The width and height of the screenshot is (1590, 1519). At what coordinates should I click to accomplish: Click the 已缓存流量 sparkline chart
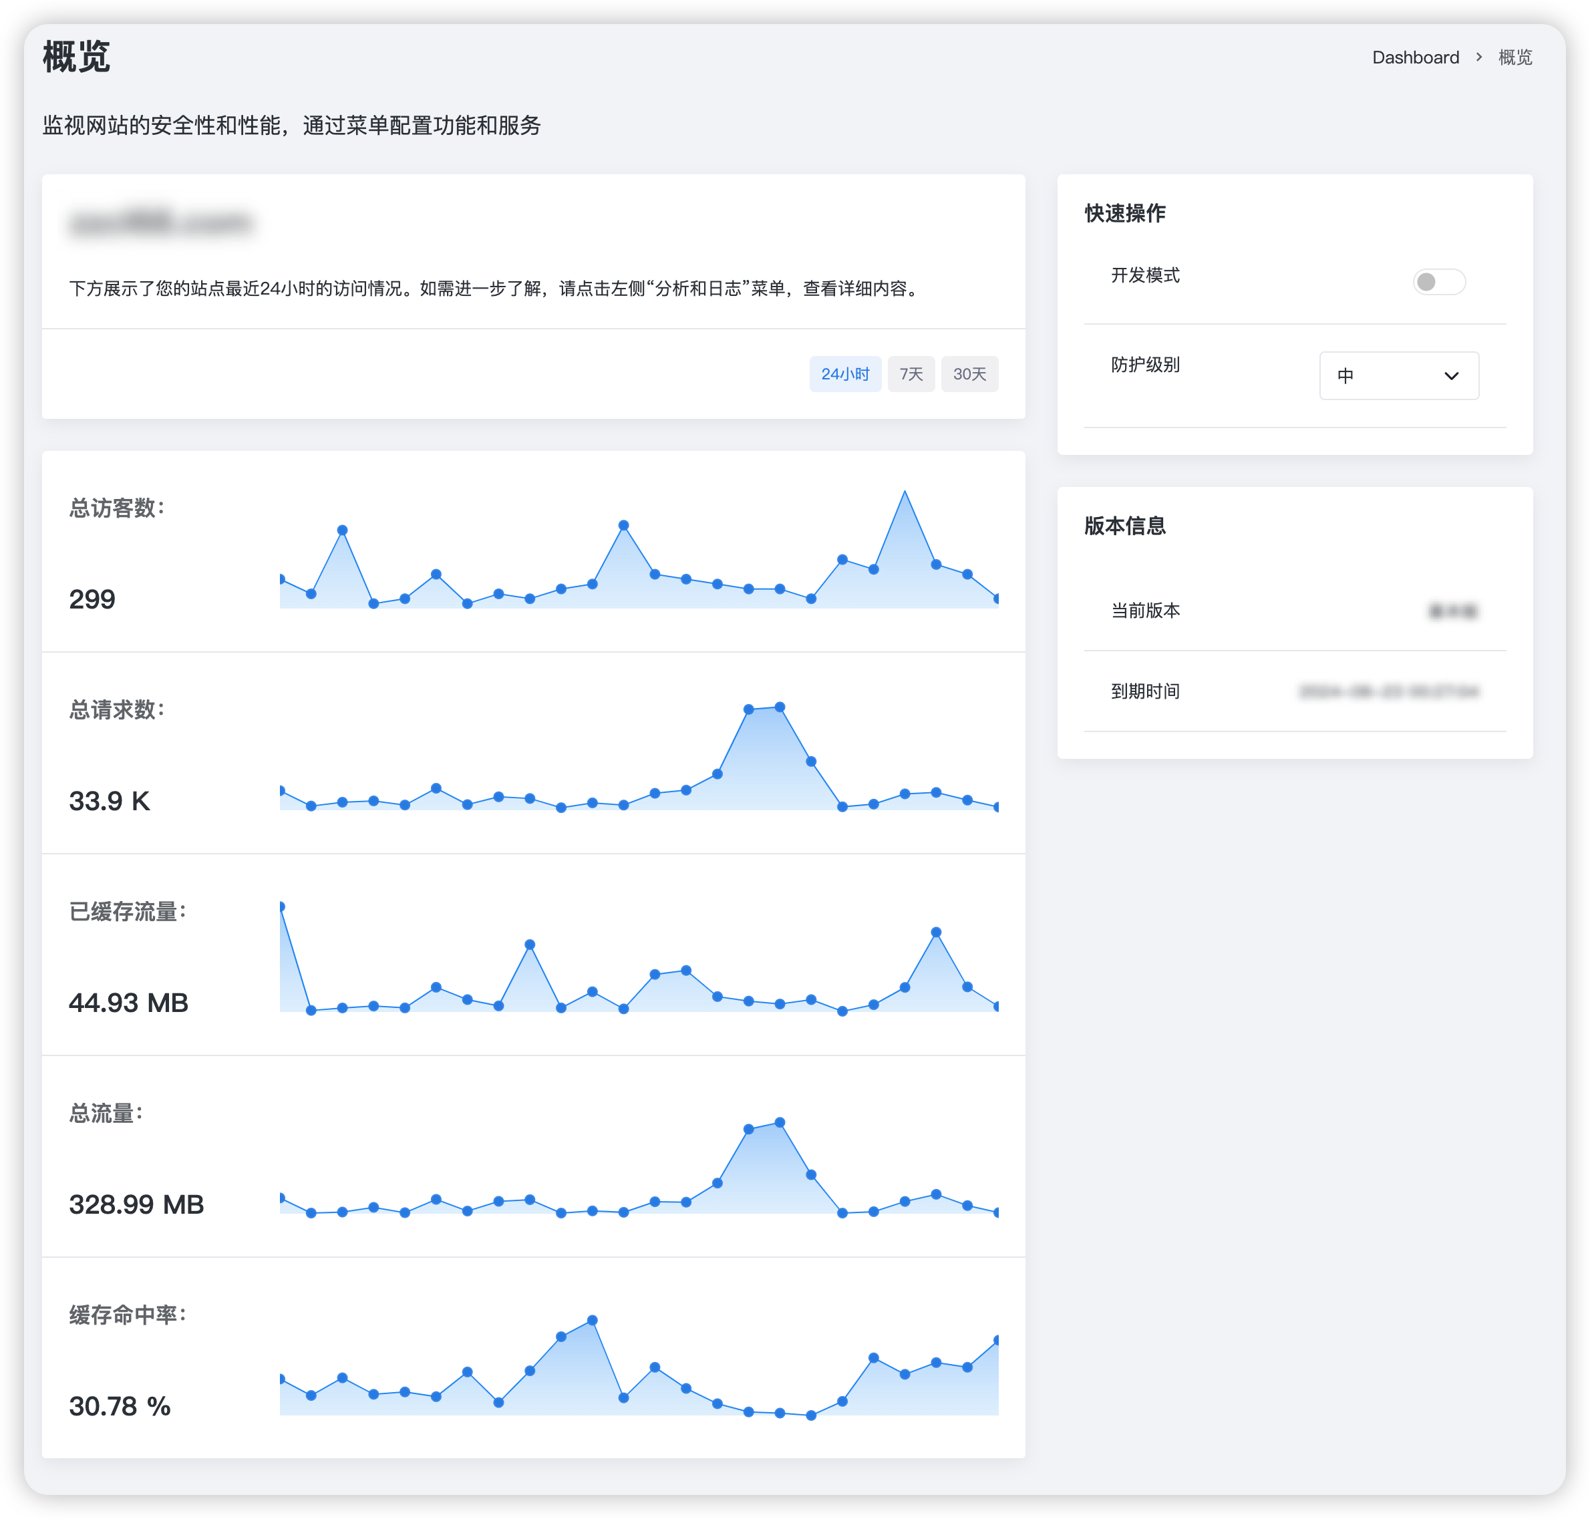pos(639,955)
